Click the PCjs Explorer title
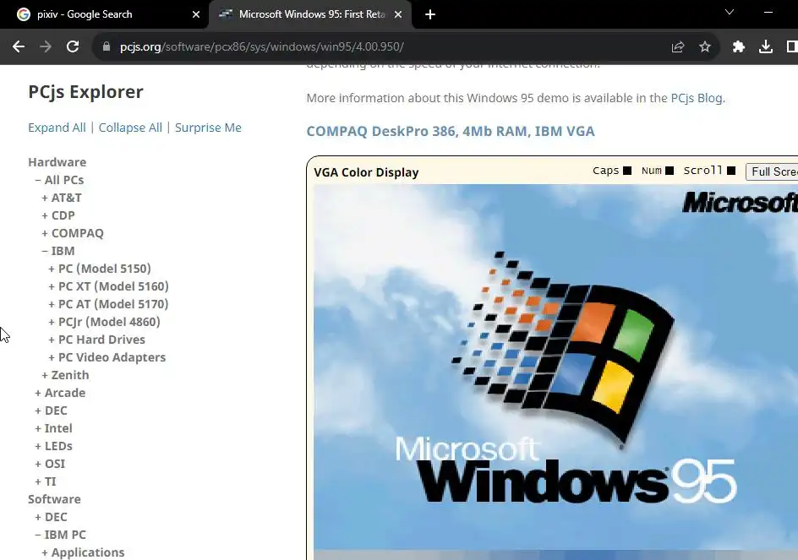Image resolution: width=798 pixels, height=560 pixels. [x=85, y=92]
